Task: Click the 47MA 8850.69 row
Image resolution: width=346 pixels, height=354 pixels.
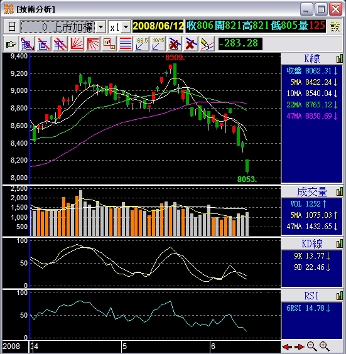Action: (312, 116)
